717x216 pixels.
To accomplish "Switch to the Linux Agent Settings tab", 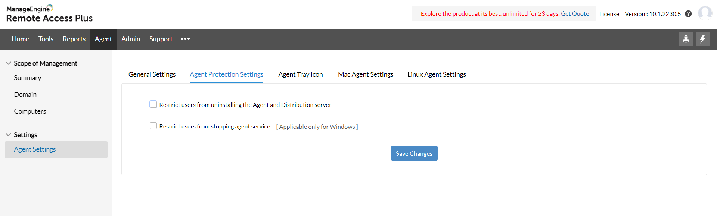I will (x=437, y=74).
